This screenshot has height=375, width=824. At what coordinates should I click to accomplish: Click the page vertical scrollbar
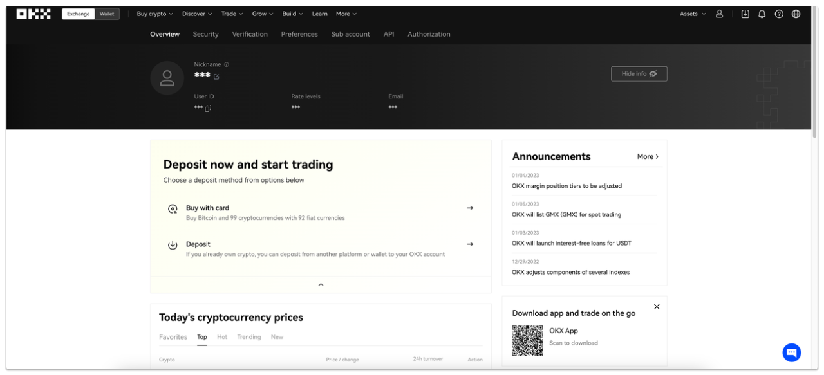(x=815, y=71)
